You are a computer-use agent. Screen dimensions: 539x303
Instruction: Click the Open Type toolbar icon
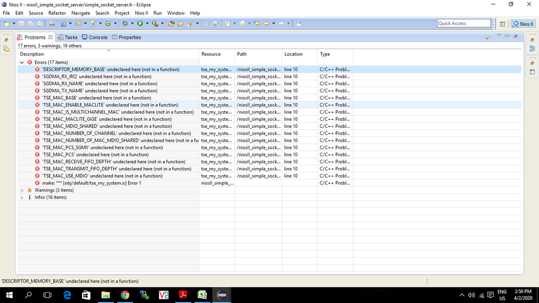(171, 23)
